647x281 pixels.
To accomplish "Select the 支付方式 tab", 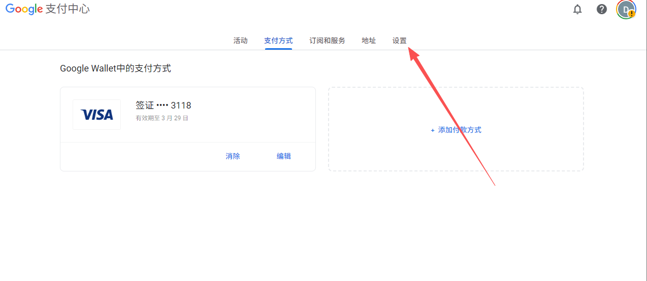I will click(278, 41).
